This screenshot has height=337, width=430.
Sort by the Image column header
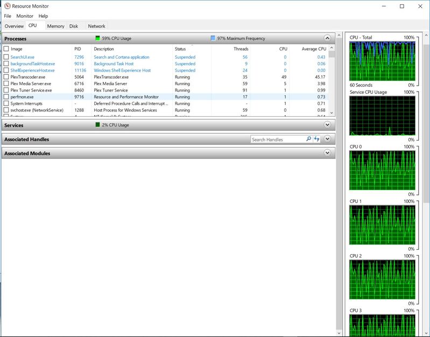17,49
